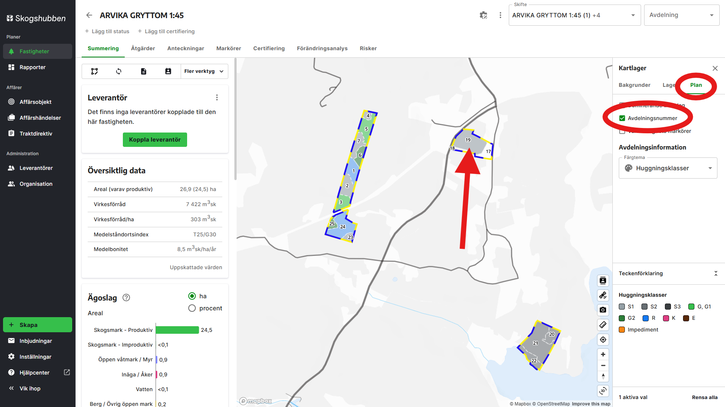This screenshot has height=407, width=725.
Task: Open the three-dot menu next to the Skifte dropdown
Action: (500, 15)
